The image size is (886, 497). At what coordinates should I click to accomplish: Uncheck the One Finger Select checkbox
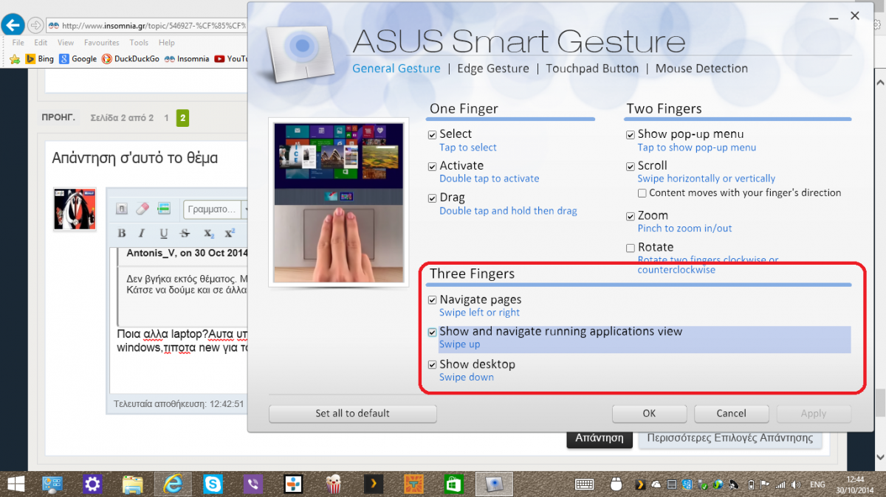(x=433, y=135)
